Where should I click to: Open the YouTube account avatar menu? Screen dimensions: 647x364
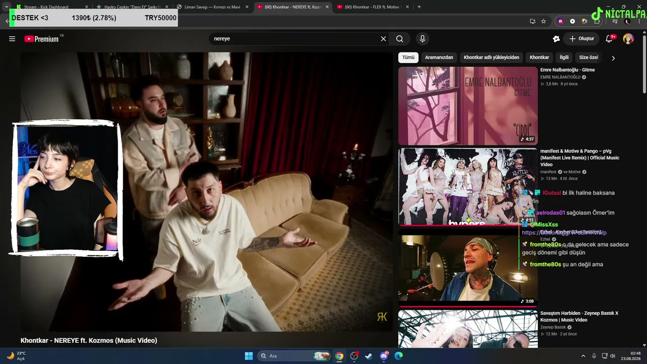click(x=628, y=39)
